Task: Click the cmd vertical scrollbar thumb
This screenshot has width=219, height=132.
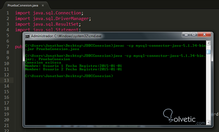Action: pos(208,52)
